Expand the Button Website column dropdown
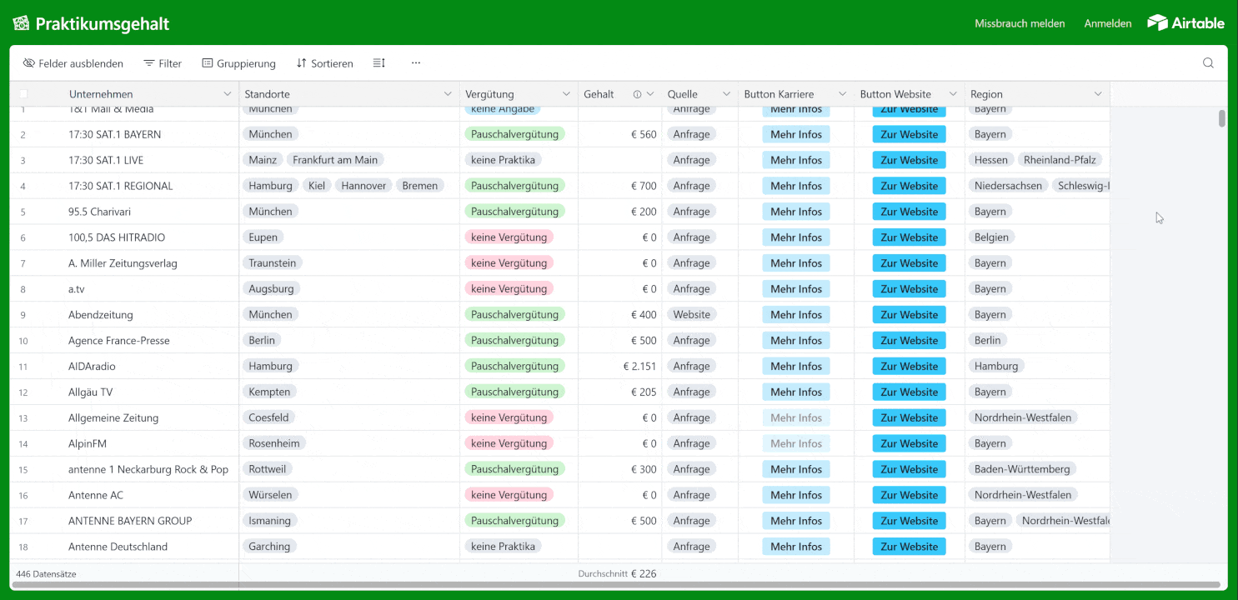The width and height of the screenshot is (1238, 600). 953,94
